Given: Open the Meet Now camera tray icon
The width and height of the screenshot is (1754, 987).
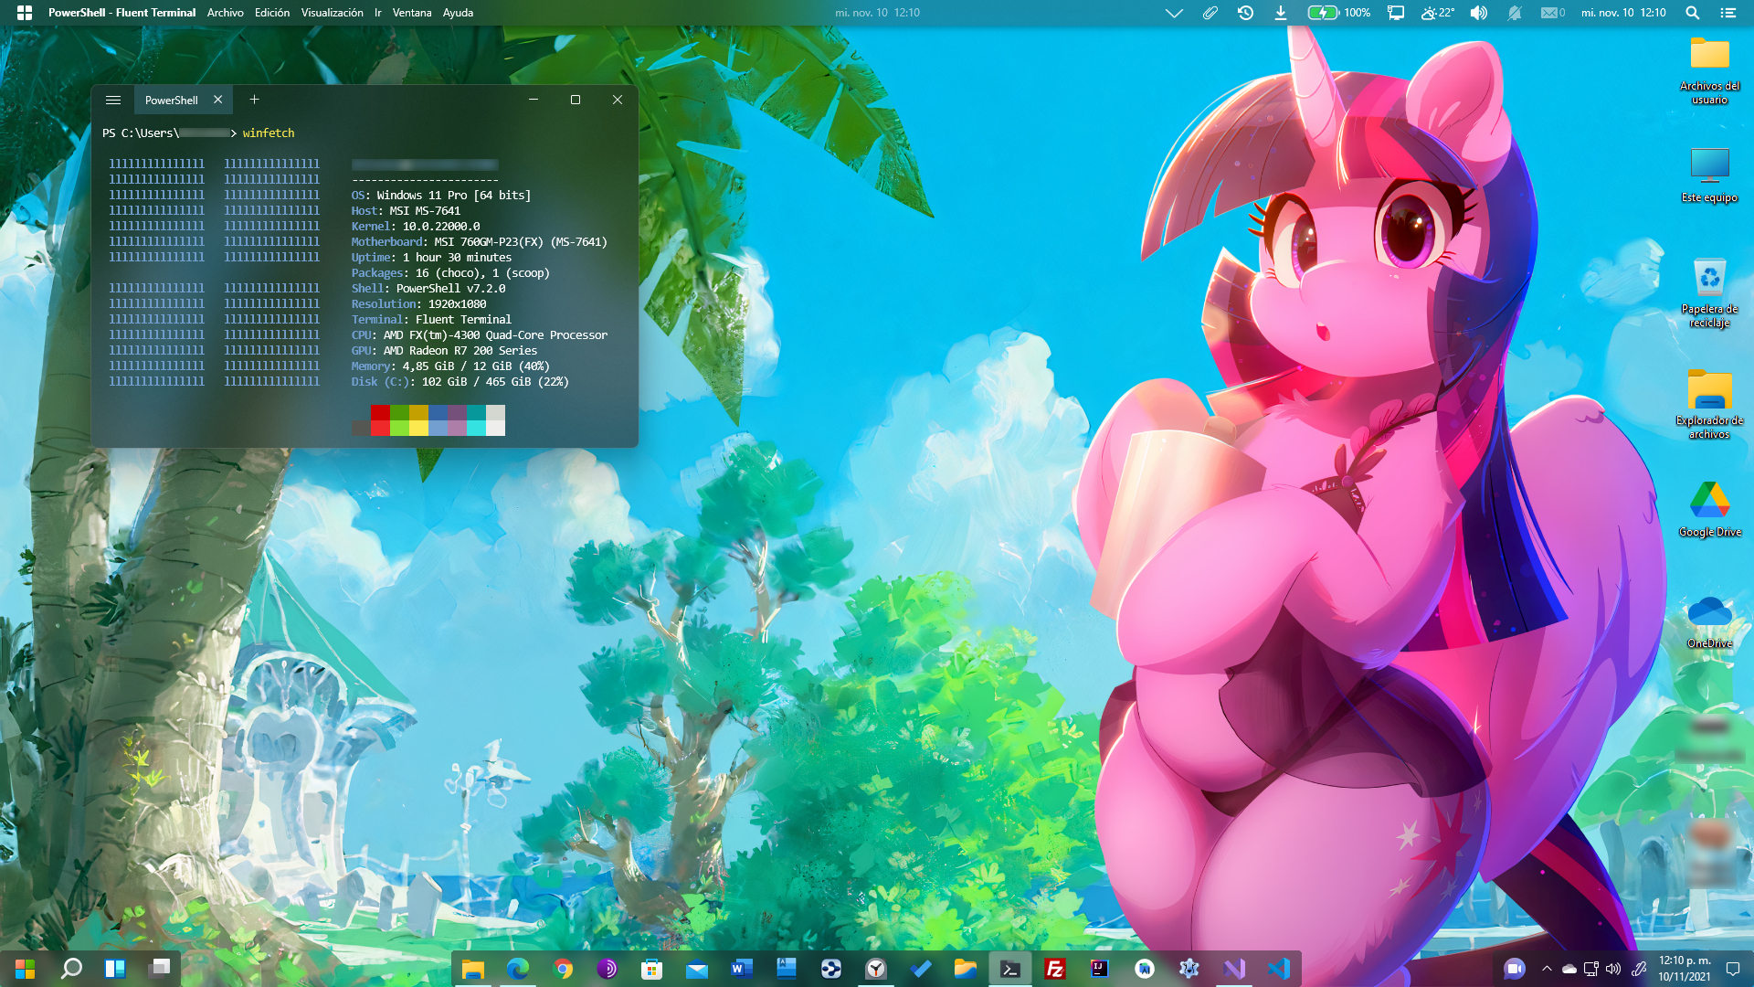Looking at the screenshot, I should coord(1514,969).
